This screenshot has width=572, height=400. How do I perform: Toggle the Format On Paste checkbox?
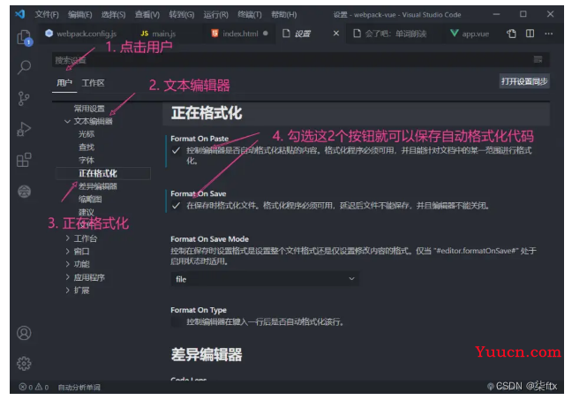tap(176, 150)
